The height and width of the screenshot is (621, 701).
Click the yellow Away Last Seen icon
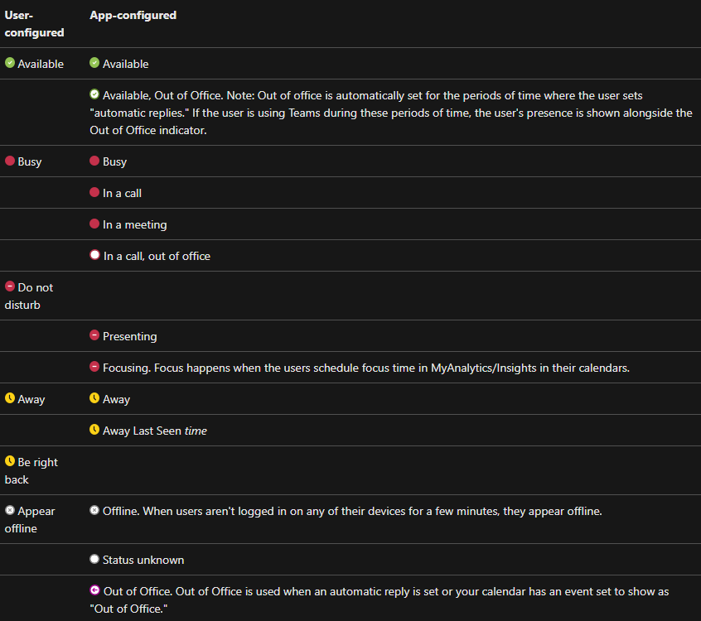click(94, 430)
